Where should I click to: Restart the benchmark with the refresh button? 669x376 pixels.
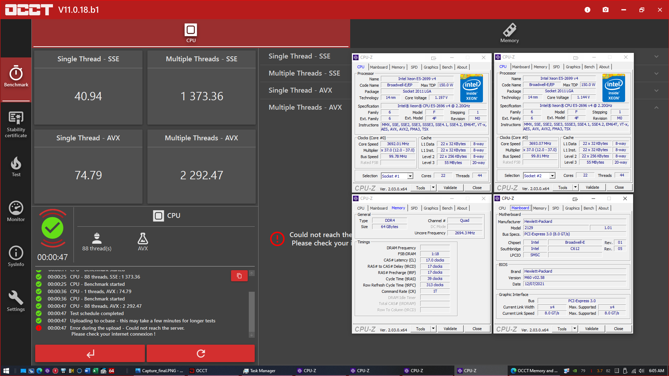[x=201, y=353]
